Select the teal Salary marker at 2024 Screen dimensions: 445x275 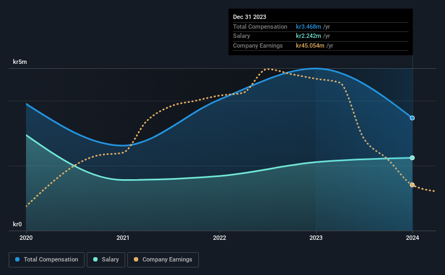tap(412, 158)
